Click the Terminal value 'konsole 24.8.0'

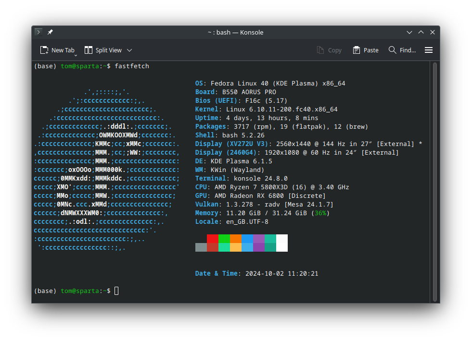(x=260, y=179)
